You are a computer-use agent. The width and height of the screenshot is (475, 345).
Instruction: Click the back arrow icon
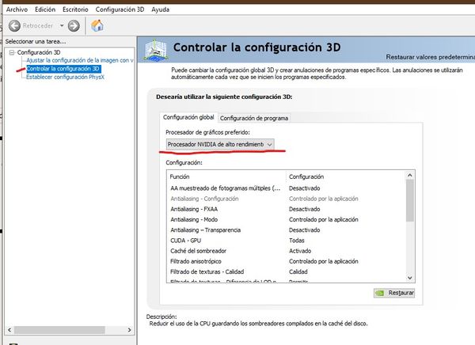tap(14, 26)
